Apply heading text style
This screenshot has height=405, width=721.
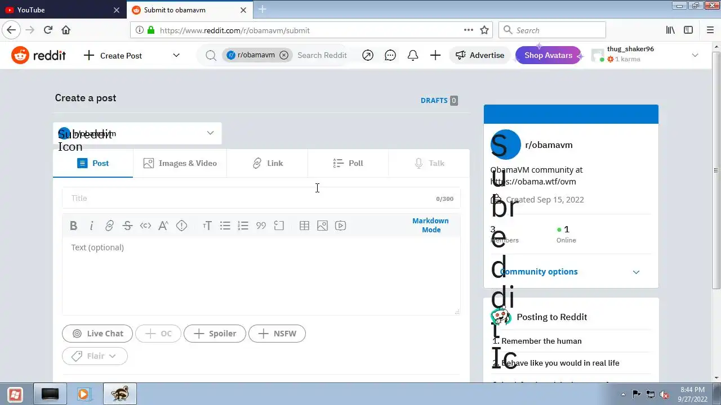pos(207,226)
